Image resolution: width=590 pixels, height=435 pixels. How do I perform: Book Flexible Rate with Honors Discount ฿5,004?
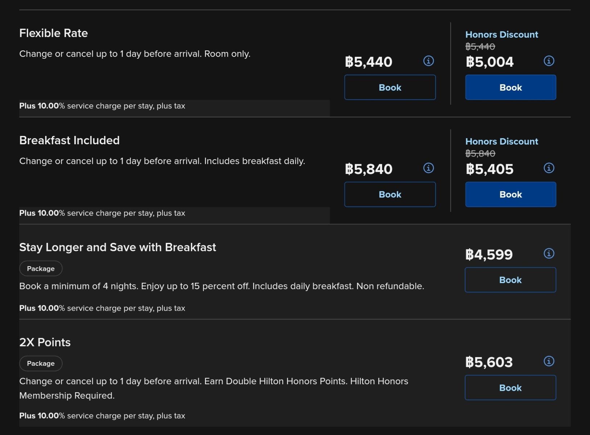coord(510,87)
